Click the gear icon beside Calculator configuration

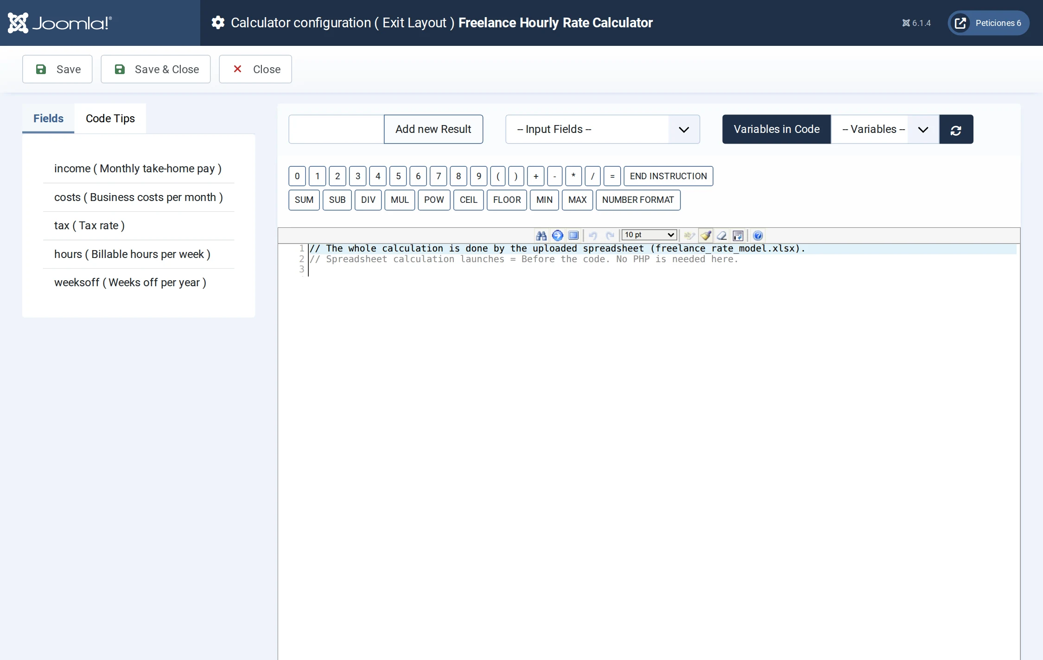(x=218, y=23)
